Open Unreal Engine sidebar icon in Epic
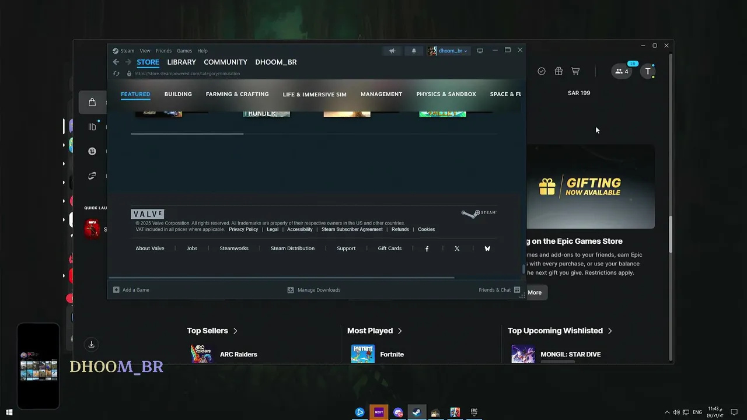 pos(92,152)
